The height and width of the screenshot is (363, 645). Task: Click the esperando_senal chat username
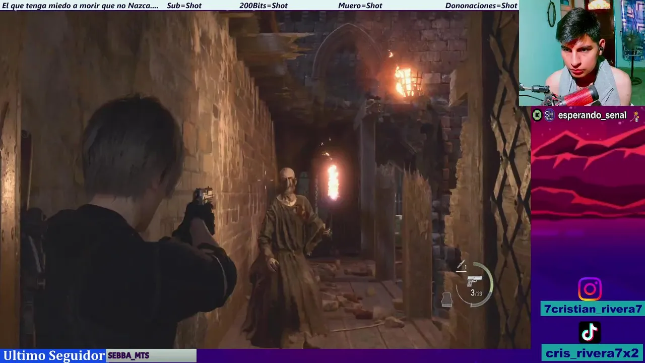pyautogui.click(x=592, y=115)
